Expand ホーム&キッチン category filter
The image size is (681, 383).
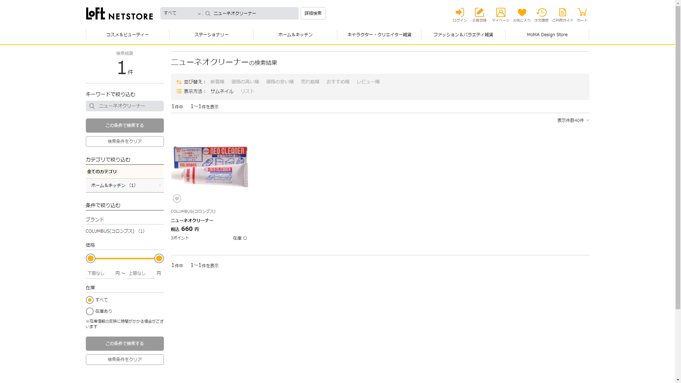click(x=124, y=185)
